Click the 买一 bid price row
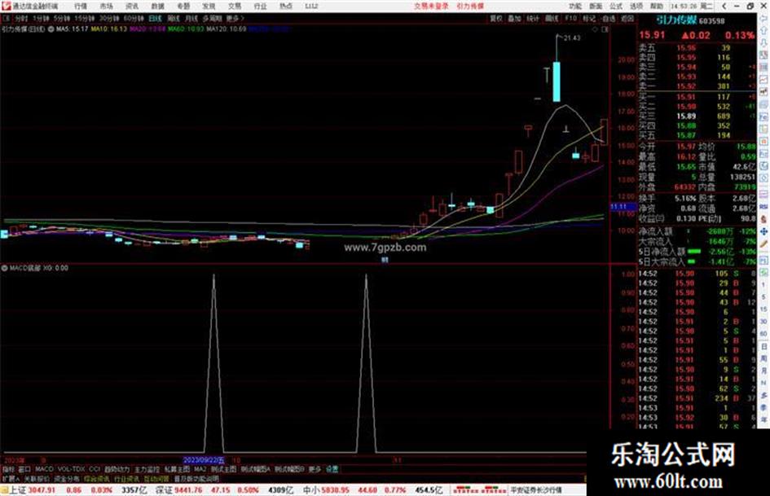The width and height of the screenshot is (770, 496). pos(697,97)
